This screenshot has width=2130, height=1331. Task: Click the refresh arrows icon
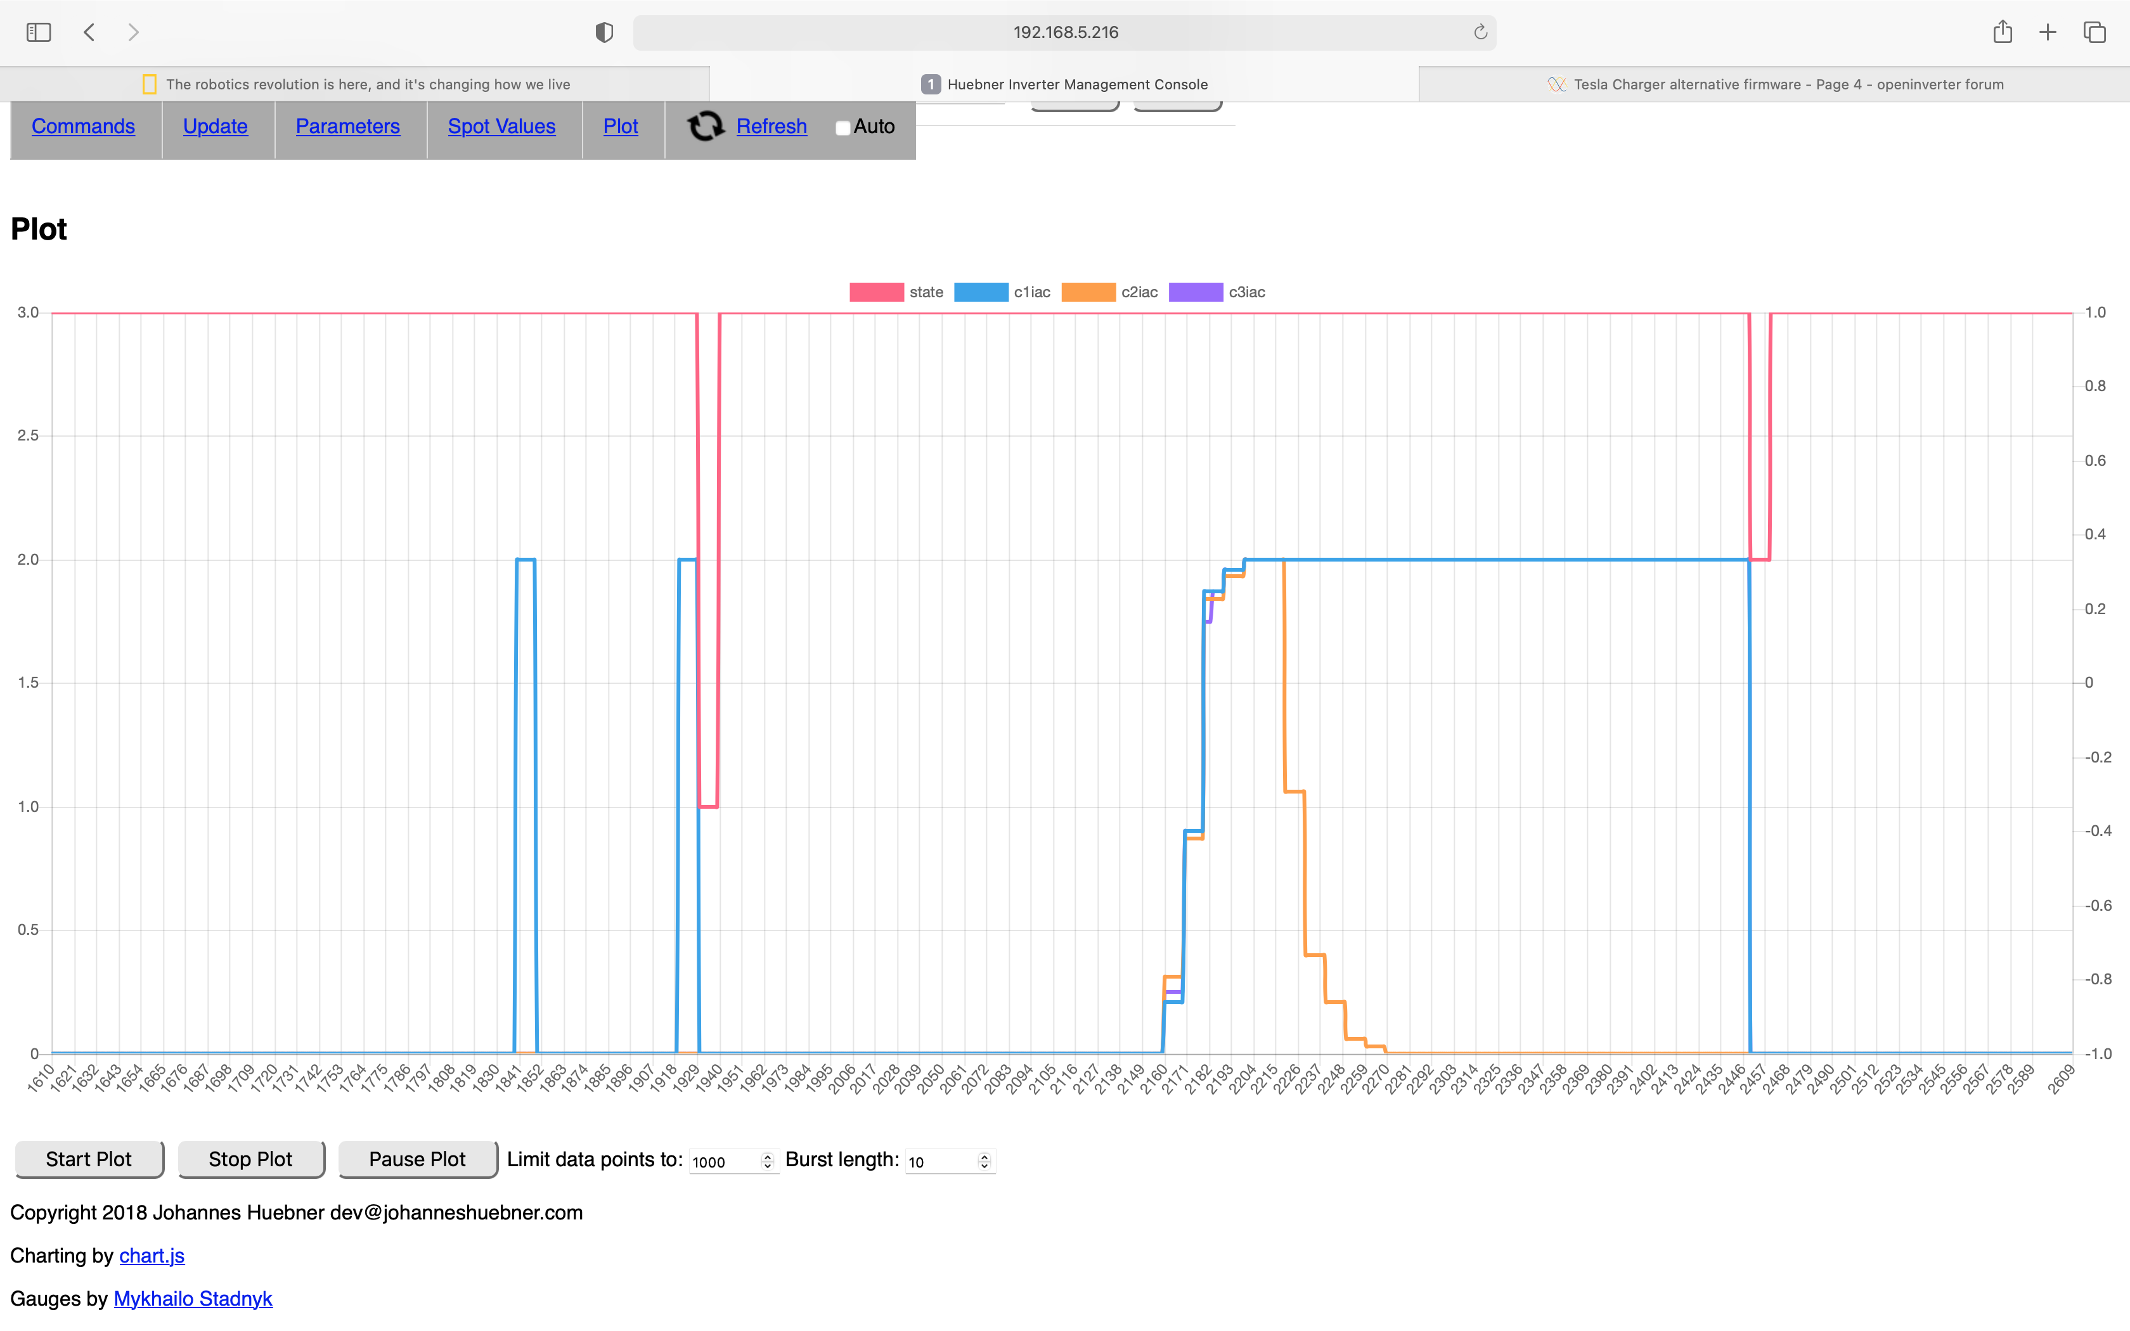(705, 127)
